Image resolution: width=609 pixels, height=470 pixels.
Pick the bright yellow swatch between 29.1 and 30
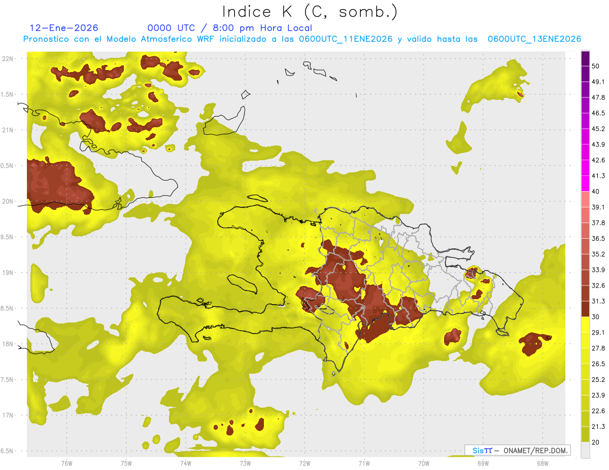pyautogui.click(x=585, y=324)
